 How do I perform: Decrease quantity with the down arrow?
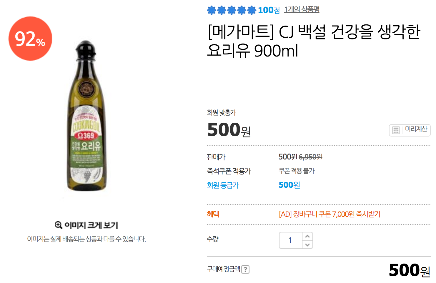[307, 245]
